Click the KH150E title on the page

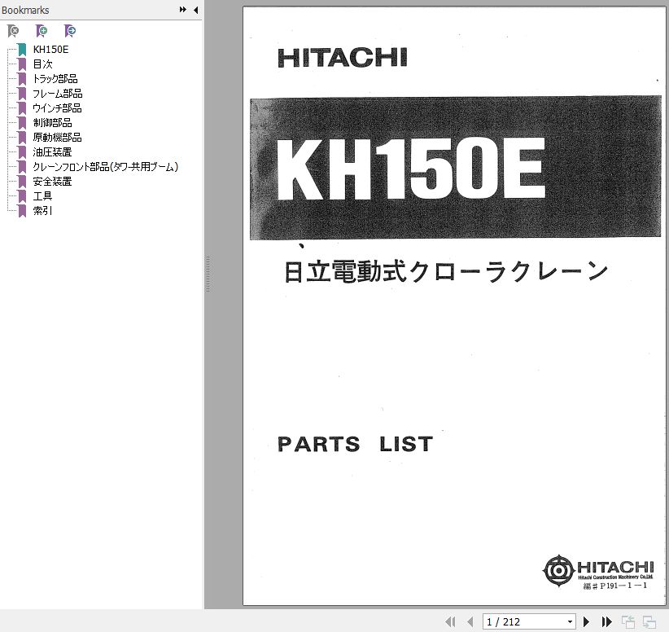[x=410, y=169]
